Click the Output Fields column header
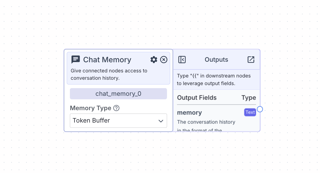320x173 pixels. click(x=197, y=97)
